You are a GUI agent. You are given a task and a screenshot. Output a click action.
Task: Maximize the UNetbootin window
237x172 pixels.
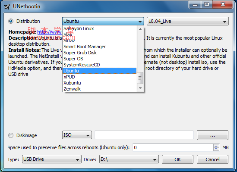click(x=207, y=5)
